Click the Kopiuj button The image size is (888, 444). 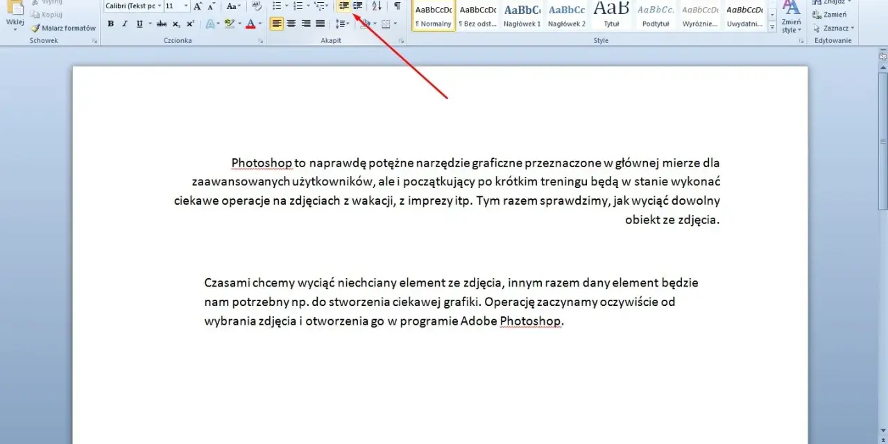tap(46, 15)
